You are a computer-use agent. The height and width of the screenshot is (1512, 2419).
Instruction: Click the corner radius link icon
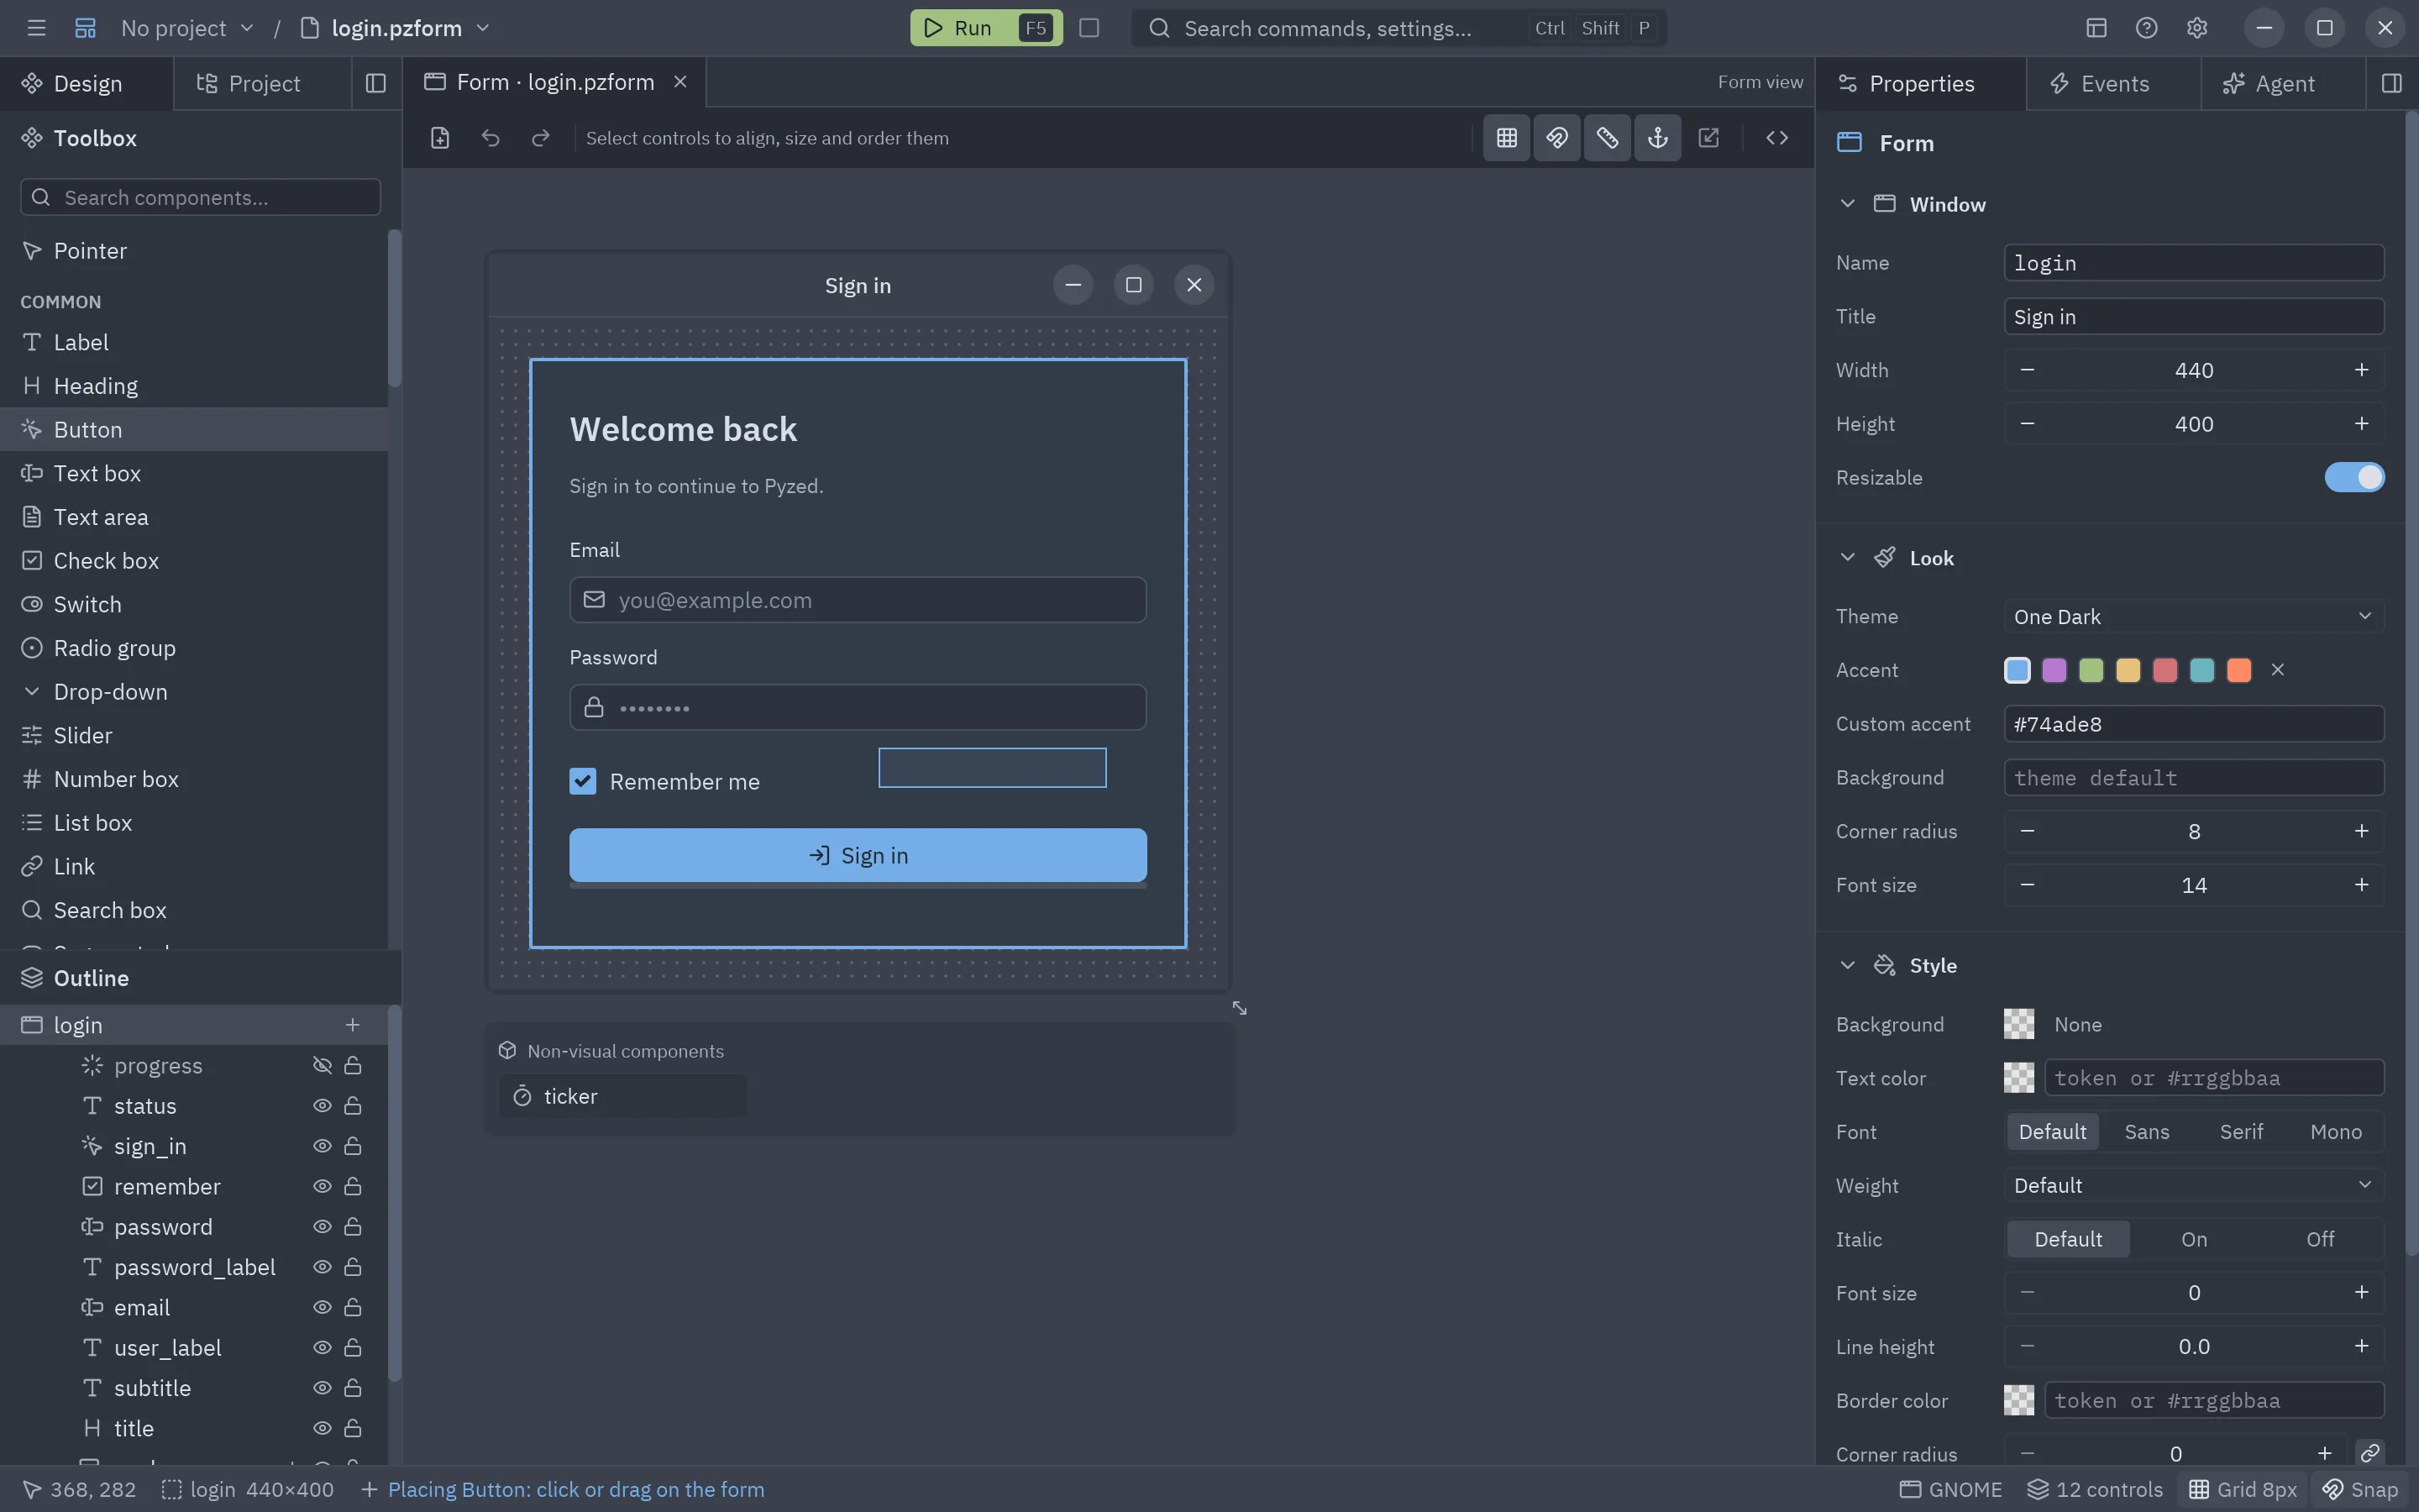2369,1453
